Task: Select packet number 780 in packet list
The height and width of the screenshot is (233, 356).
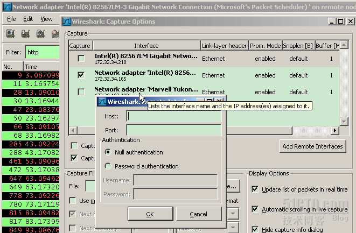Action: (31, 204)
